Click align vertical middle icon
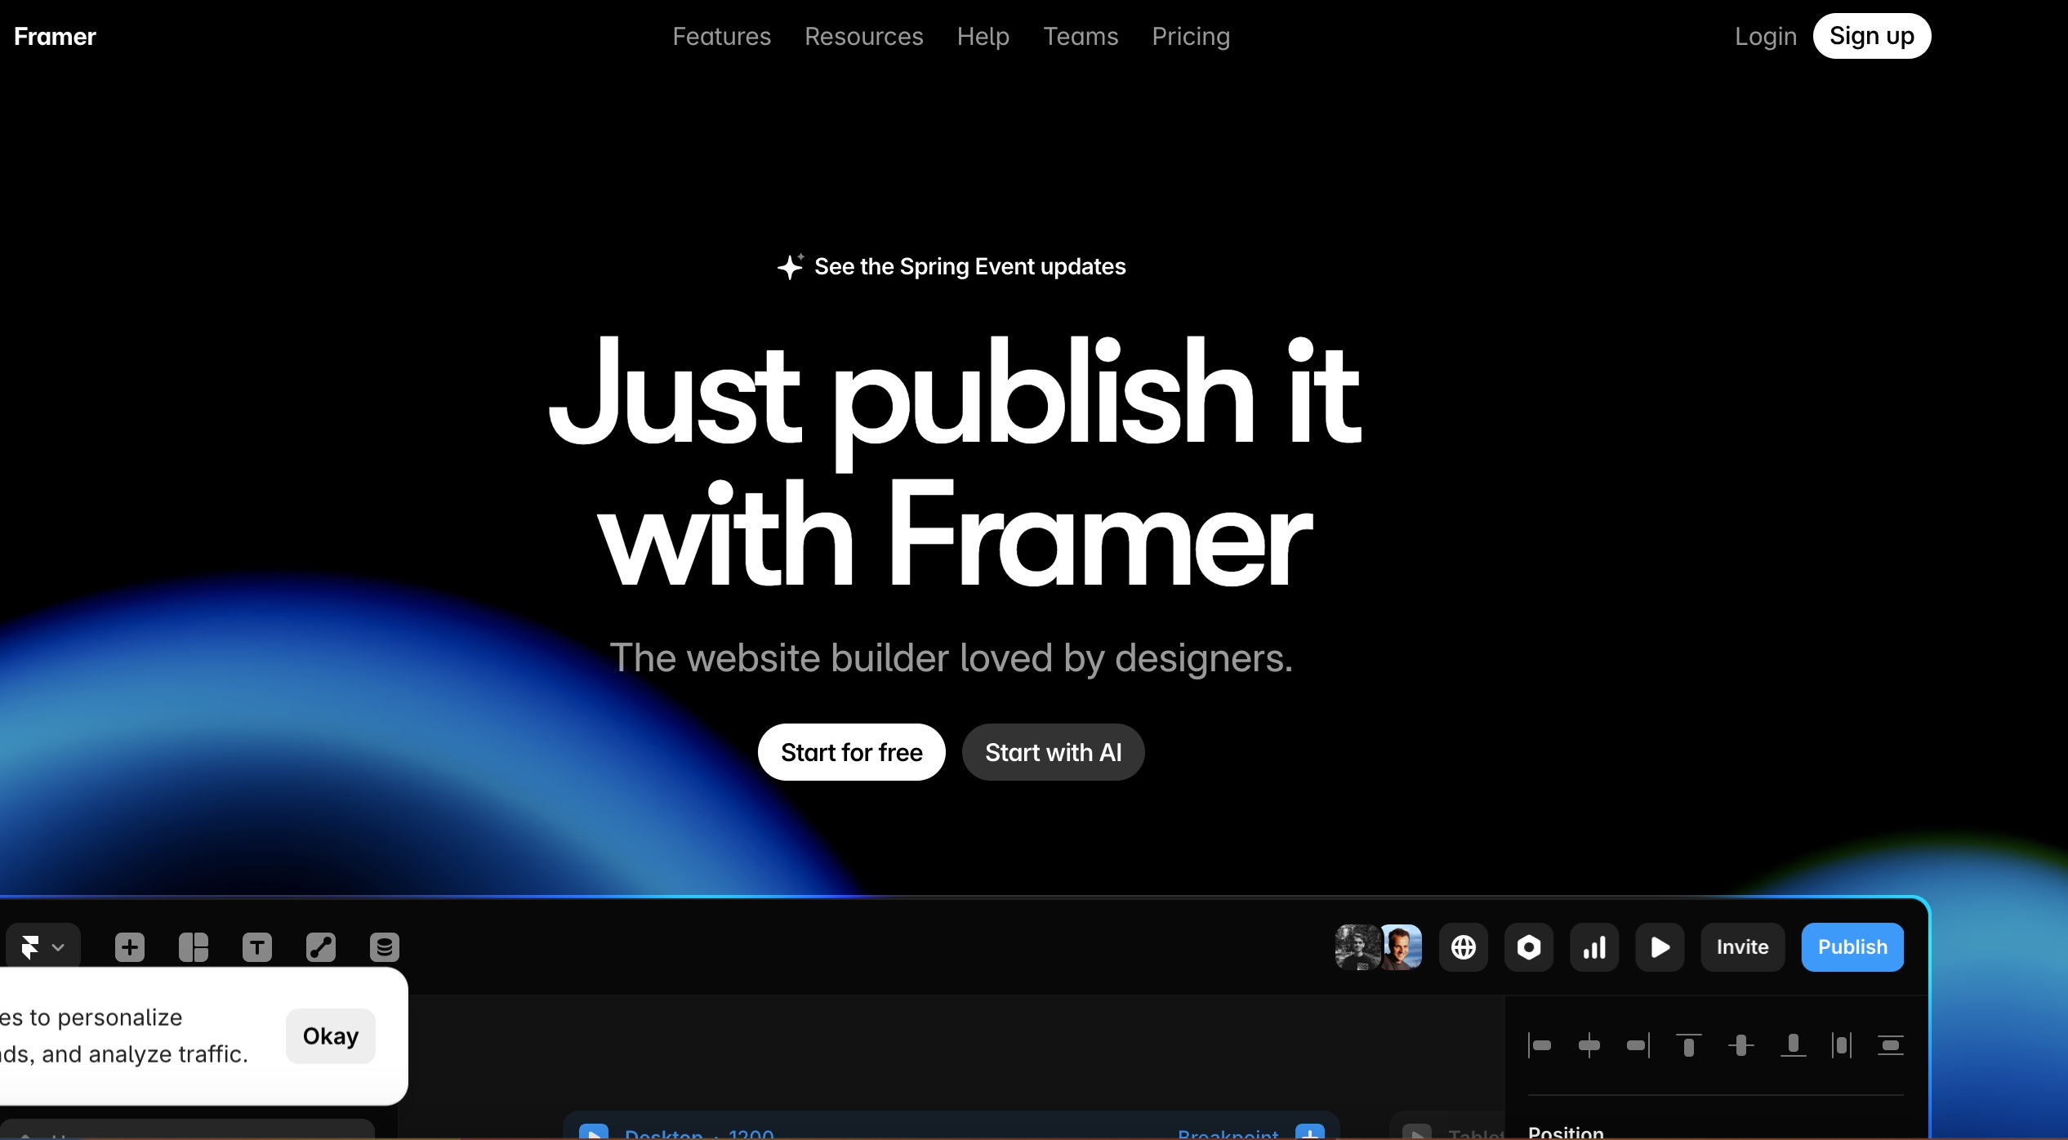The height and width of the screenshot is (1140, 2068). 1740,1045
